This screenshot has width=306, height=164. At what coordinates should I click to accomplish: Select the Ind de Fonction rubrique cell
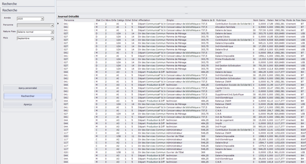(224, 117)
